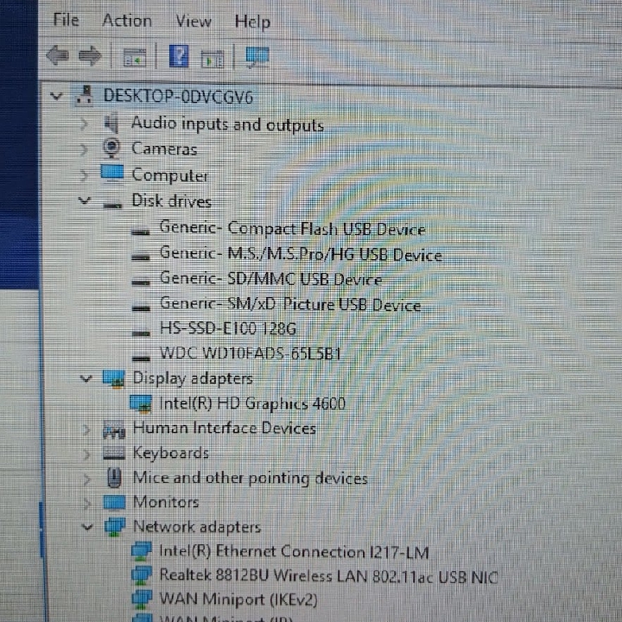
Task: Select the Human Interface Devices label
Action: click(225, 428)
